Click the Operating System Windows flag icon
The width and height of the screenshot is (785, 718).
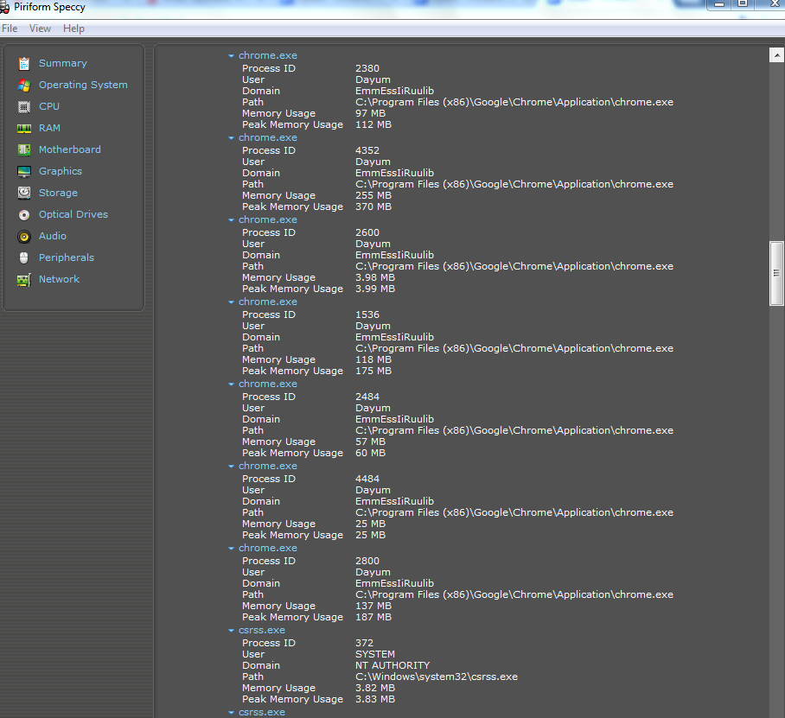click(24, 85)
